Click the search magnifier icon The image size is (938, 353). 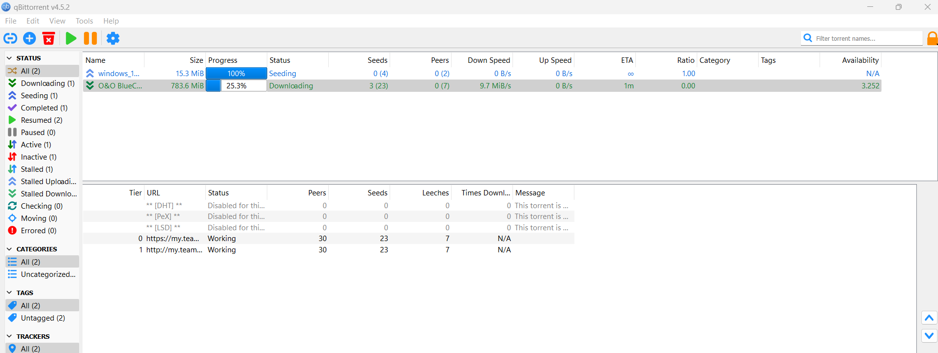(807, 38)
